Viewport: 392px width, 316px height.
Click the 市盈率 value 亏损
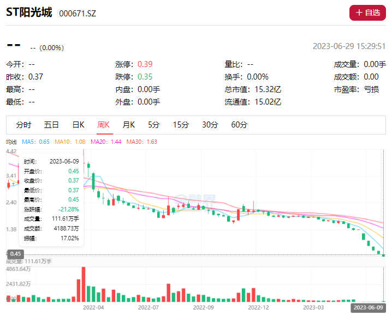(371, 89)
